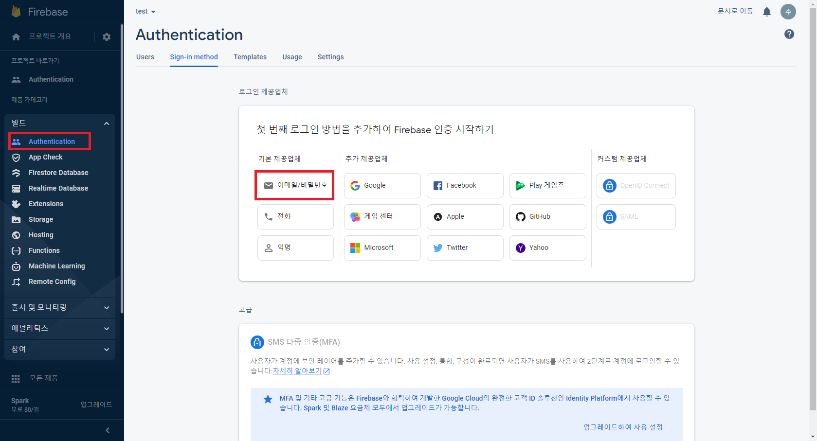Click the Firebase logo icon
The width and height of the screenshot is (817, 441).
(16, 11)
